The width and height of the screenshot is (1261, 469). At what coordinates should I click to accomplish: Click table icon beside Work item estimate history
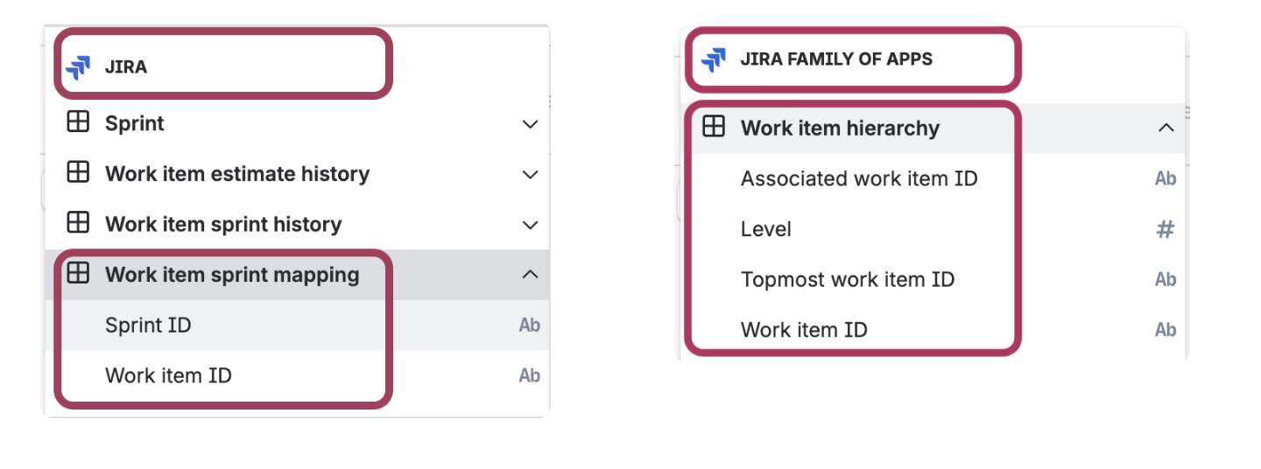(78, 173)
